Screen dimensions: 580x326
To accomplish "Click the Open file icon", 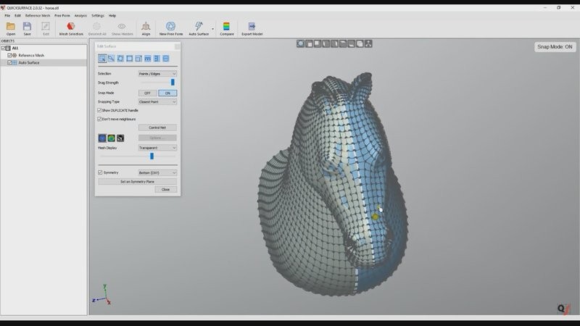I will point(10,28).
